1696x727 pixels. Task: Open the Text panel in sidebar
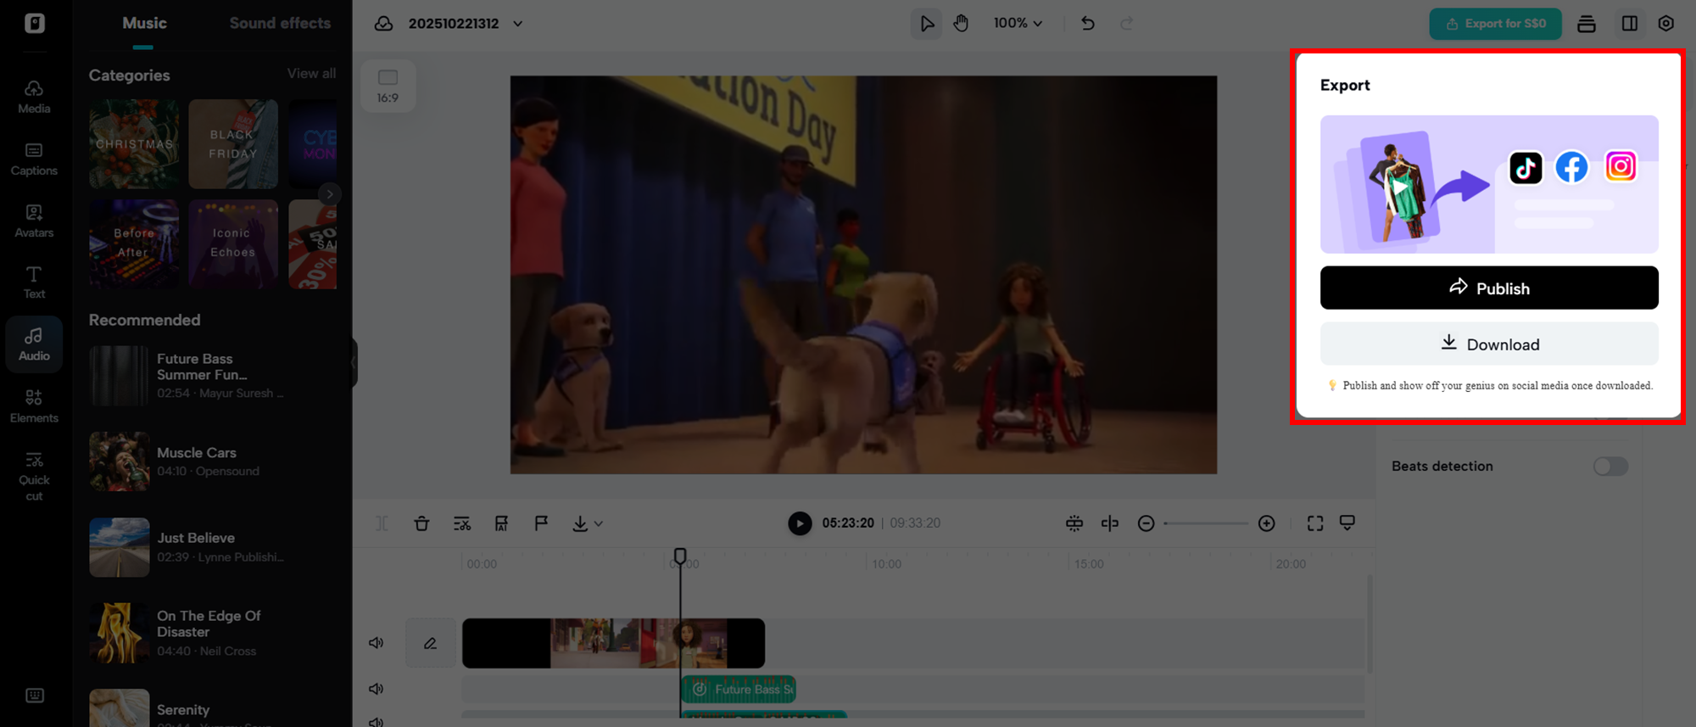pyautogui.click(x=34, y=282)
